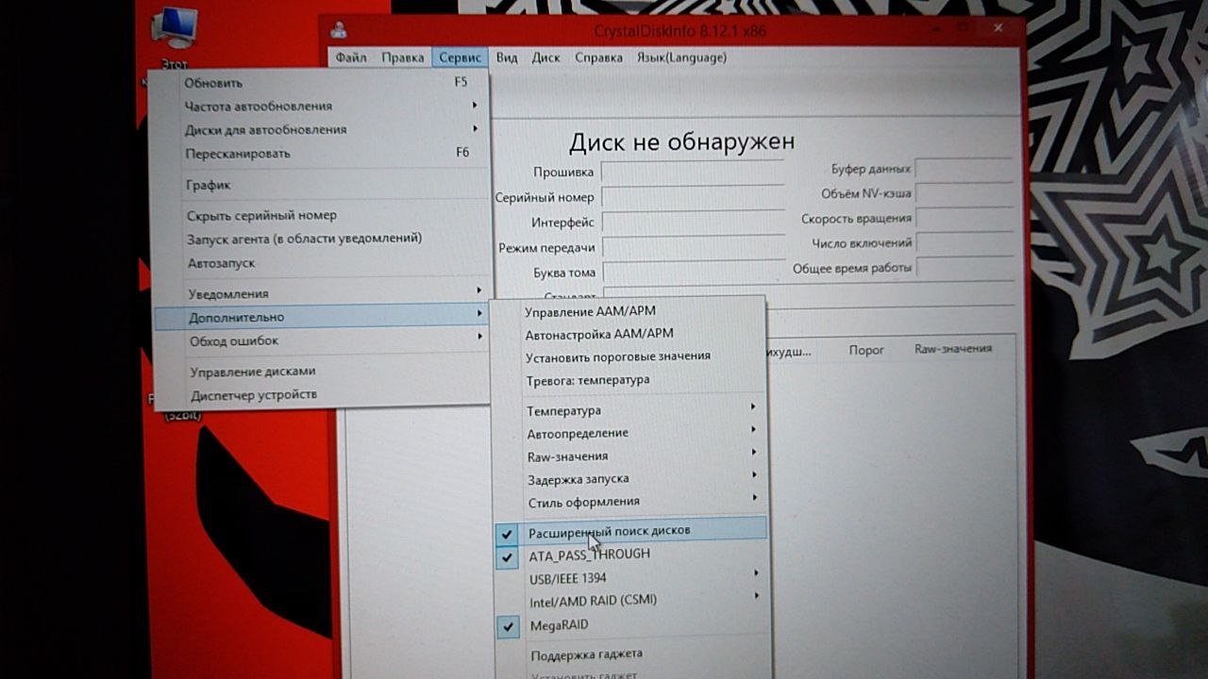Screen dimensions: 1208x679
Task: Open the Вид menu
Action: coord(507,58)
